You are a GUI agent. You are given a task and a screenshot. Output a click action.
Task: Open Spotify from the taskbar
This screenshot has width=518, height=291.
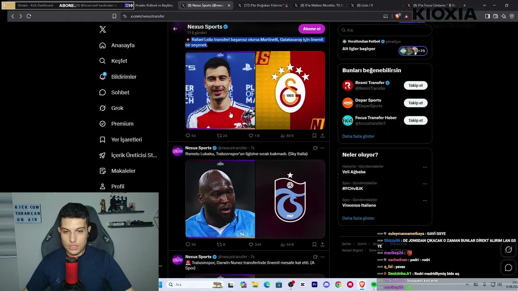(x=374, y=285)
